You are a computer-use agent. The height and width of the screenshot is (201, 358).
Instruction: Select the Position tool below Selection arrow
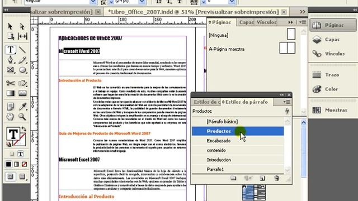[11, 36]
